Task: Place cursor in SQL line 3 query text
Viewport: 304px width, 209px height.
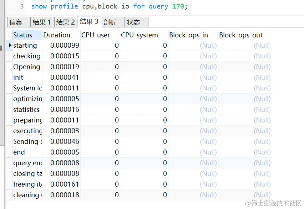Action: [x=109, y=6]
